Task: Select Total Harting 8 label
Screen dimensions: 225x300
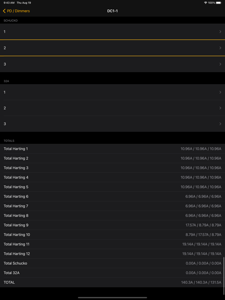Action: click(16, 216)
